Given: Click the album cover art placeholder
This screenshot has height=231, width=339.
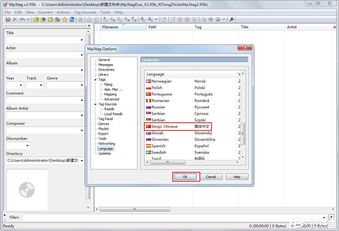Looking at the screenshot, I should tap(27, 190).
